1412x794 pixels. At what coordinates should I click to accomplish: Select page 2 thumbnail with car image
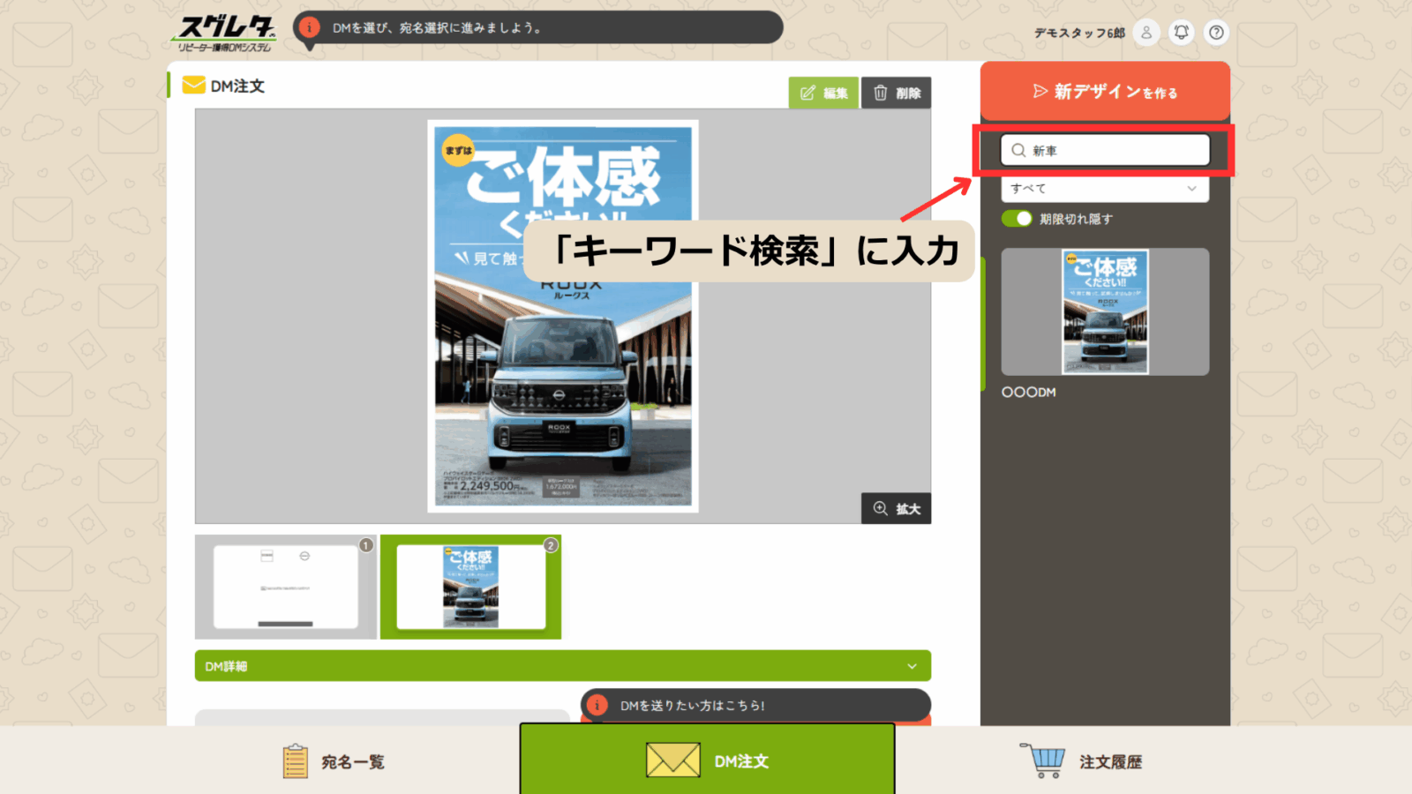[470, 587]
